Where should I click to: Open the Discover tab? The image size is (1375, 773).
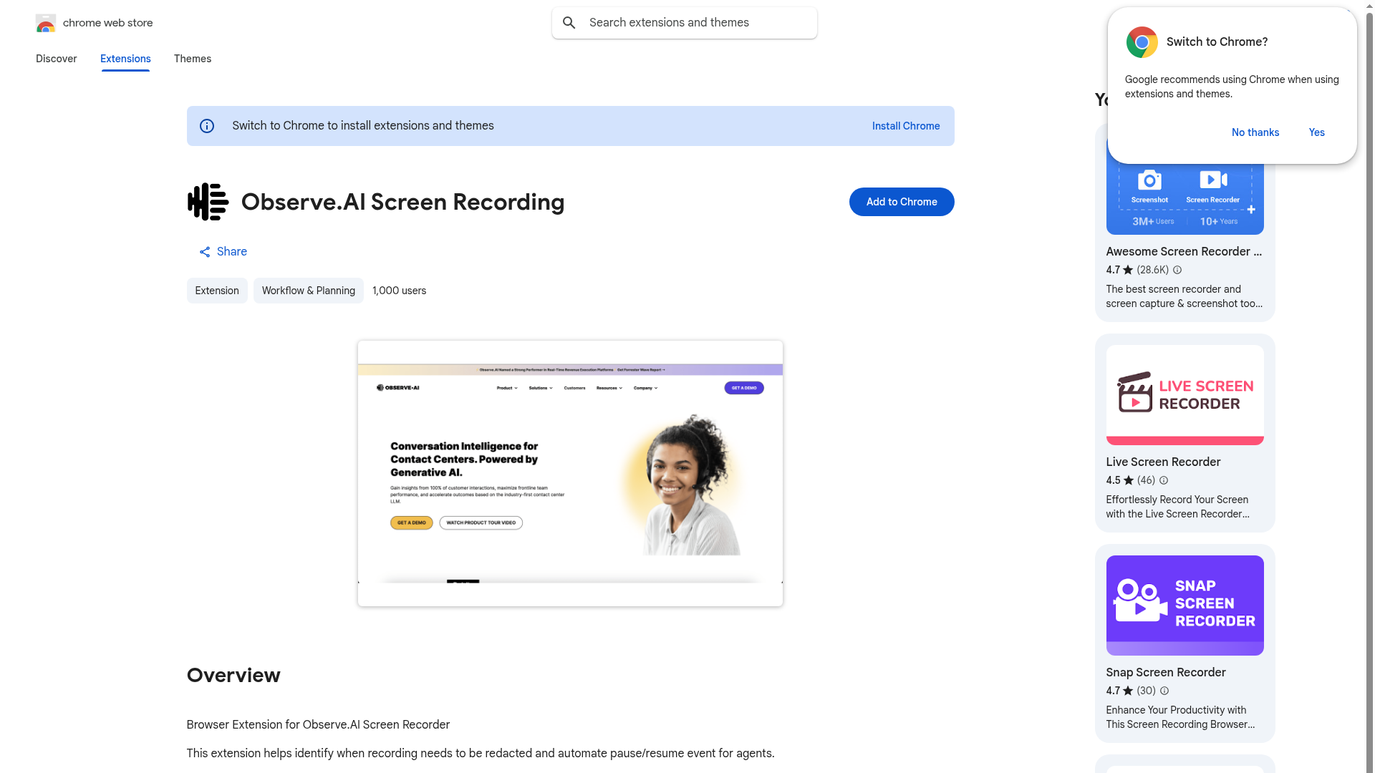57,59
